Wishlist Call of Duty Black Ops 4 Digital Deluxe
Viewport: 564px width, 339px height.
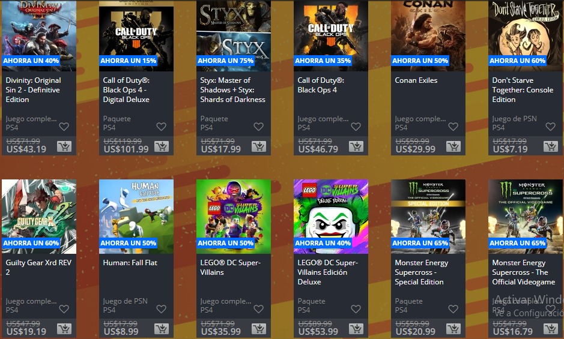coord(162,127)
